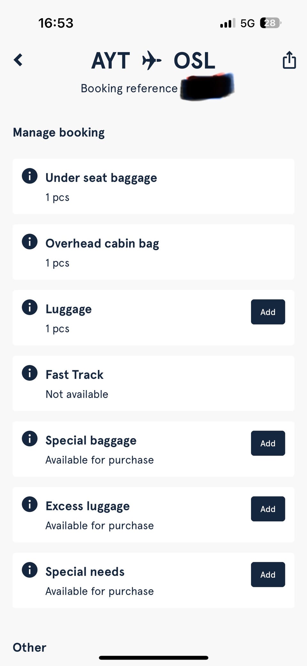Open the Excess luggage info icon
The height and width of the screenshot is (666, 307).
click(x=30, y=504)
